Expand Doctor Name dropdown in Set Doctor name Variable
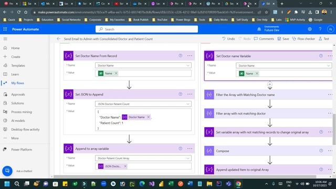This screenshot has height=189, width=336. (x=328, y=66)
